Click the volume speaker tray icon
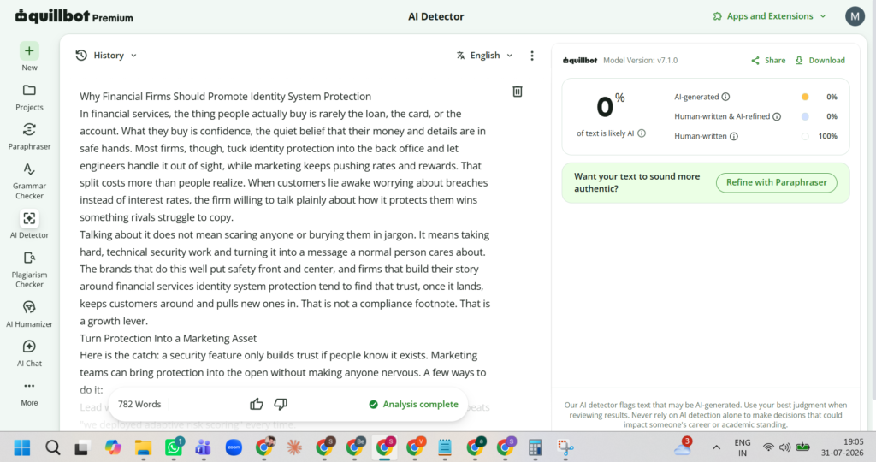 coord(785,447)
